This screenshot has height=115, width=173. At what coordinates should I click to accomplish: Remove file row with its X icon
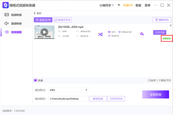tap(170, 25)
